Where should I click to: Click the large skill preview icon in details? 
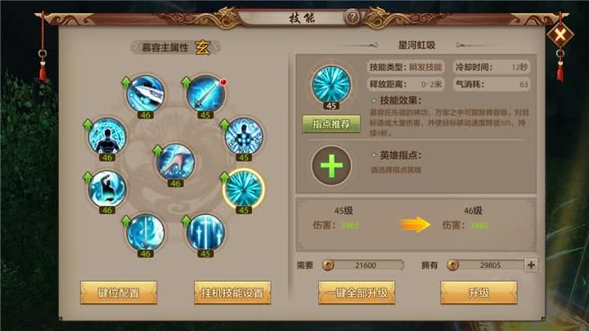(331, 85)
